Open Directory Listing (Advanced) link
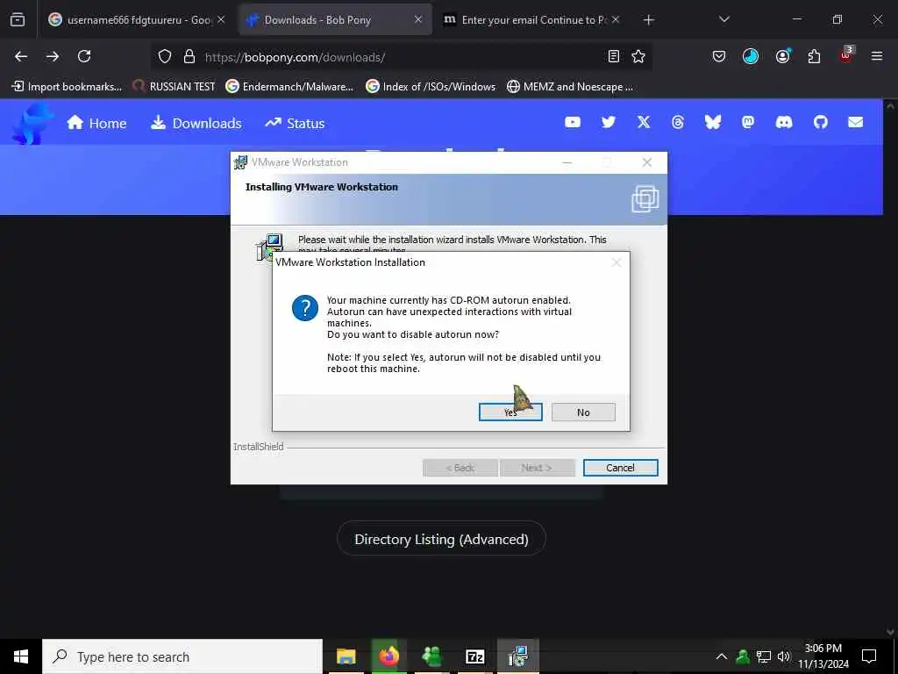The image size is (898, 674). (441, 539)
